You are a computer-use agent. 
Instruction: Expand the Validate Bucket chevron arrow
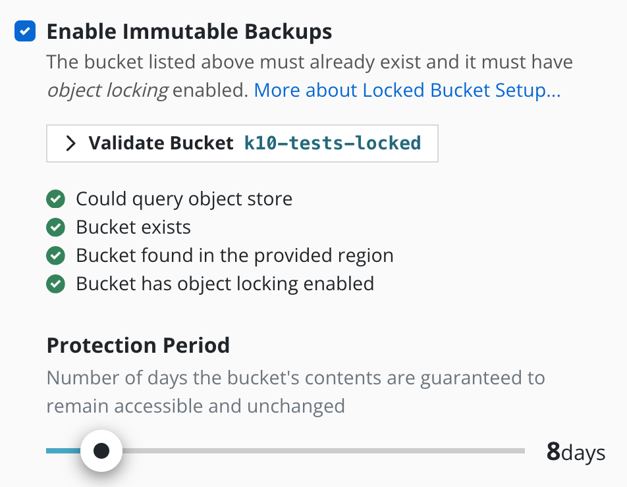click(x=70, y=143)
